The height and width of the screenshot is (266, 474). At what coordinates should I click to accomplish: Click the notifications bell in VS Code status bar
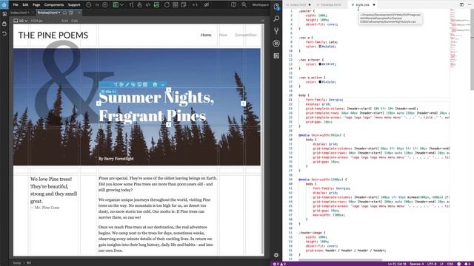467,264
